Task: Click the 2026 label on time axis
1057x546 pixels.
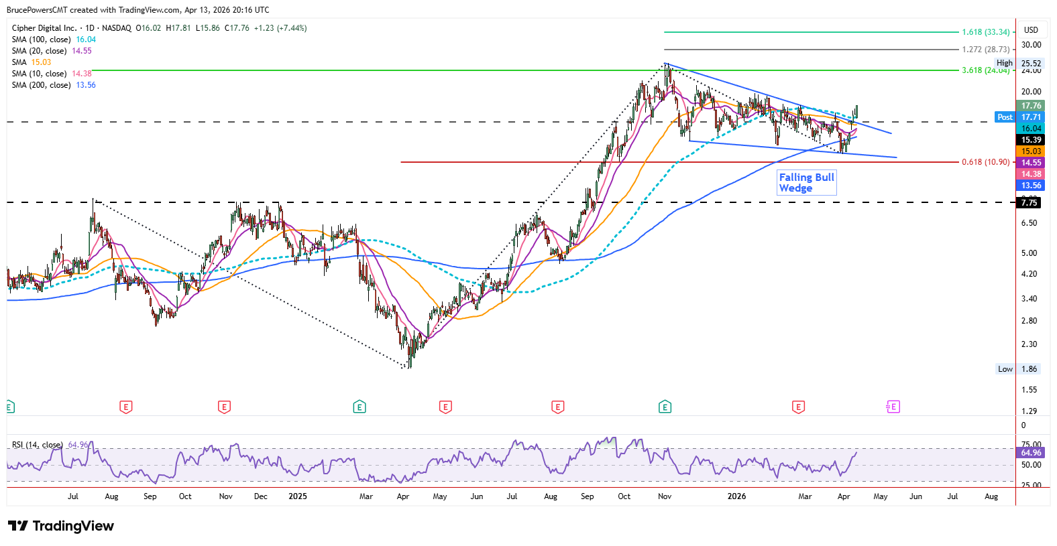Action: point(736,496)
